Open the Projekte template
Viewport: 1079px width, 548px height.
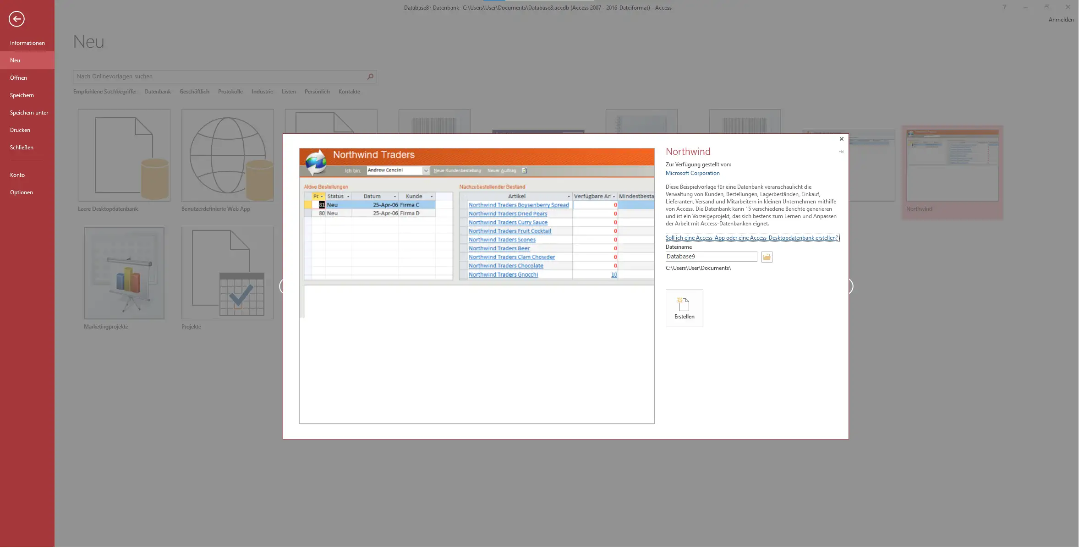coord(227,273)
